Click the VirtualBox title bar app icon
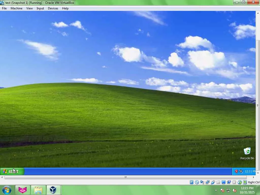Viewport: 260px width, 195px height. tap(2, 3)
